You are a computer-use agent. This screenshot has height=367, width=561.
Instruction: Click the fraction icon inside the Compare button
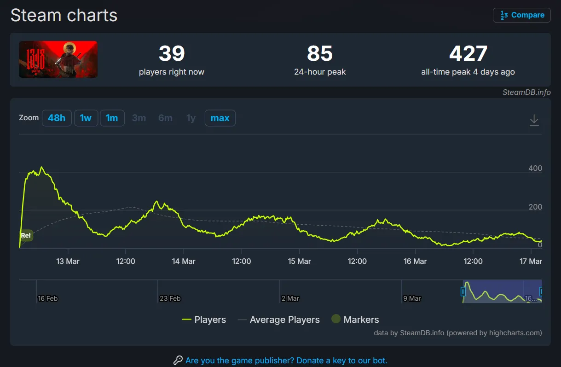coord(503,15)
